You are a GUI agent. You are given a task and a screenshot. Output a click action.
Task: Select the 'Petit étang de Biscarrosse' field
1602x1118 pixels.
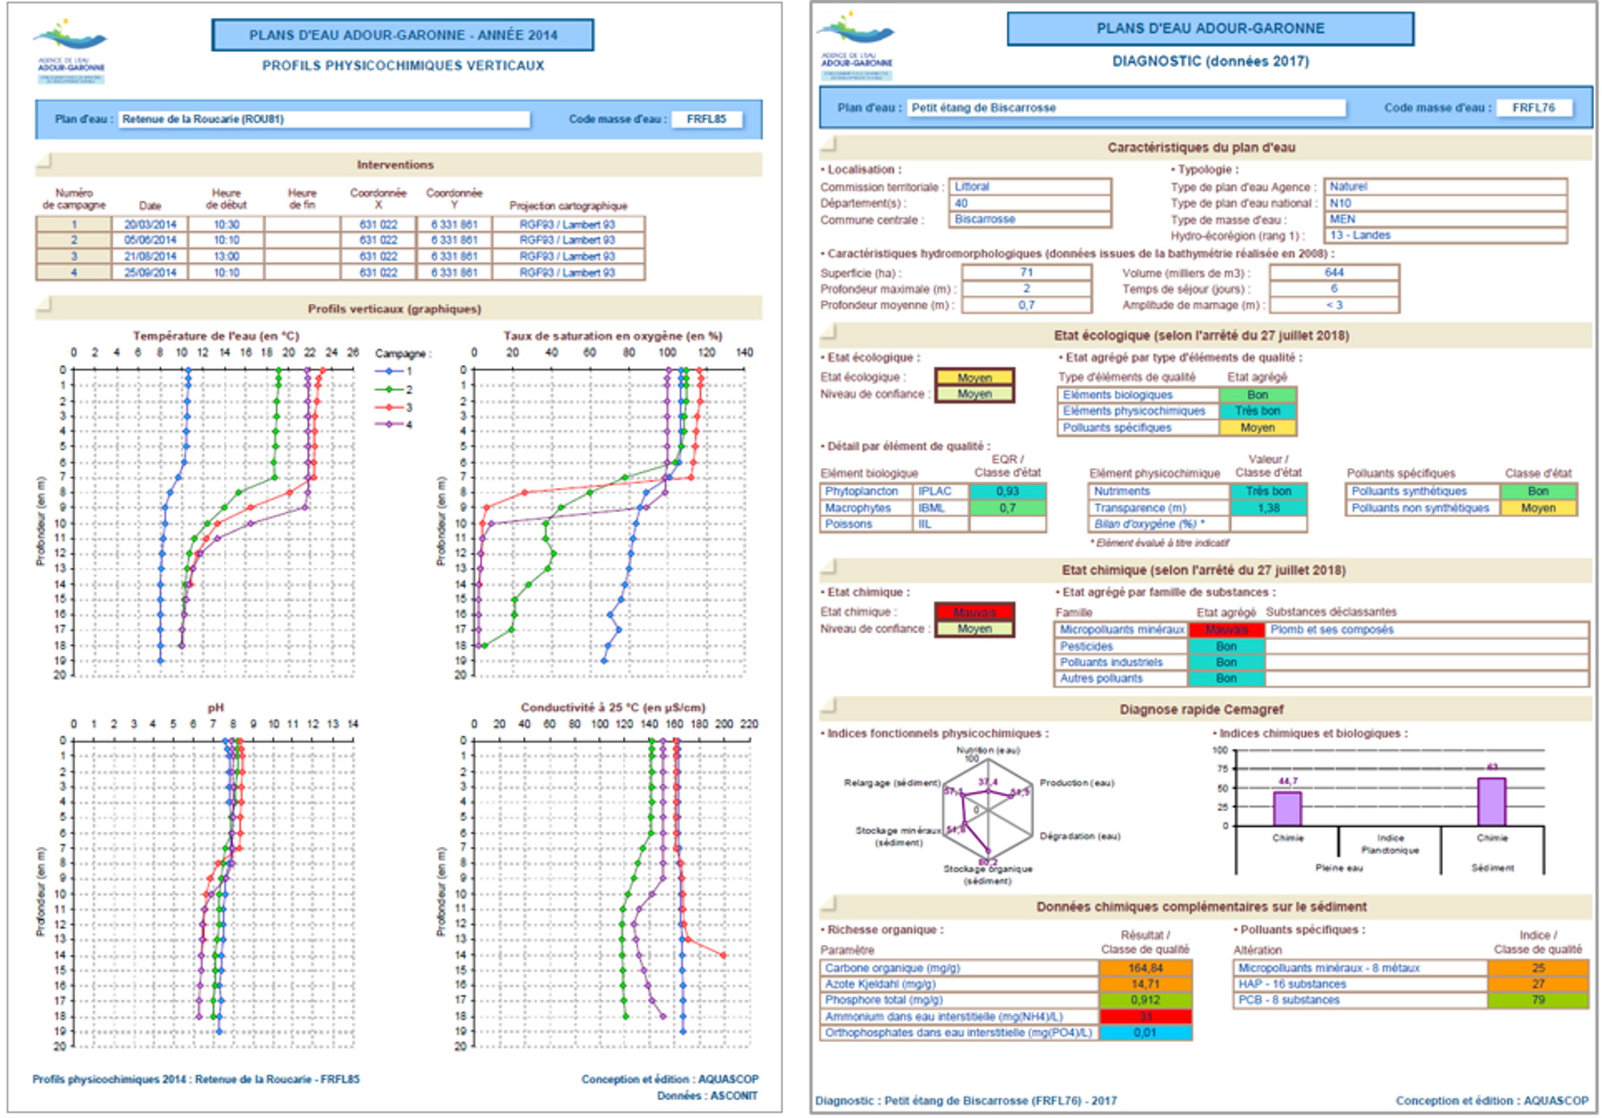click(1126, 108)
